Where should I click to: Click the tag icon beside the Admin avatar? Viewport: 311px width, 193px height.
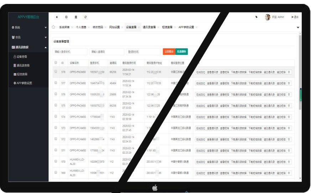[x=256, y=17]
